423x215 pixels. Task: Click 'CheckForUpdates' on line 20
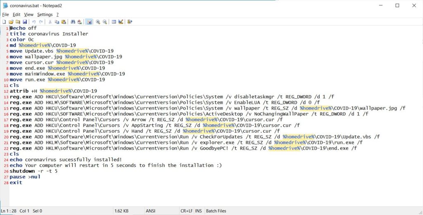(221, 137)
